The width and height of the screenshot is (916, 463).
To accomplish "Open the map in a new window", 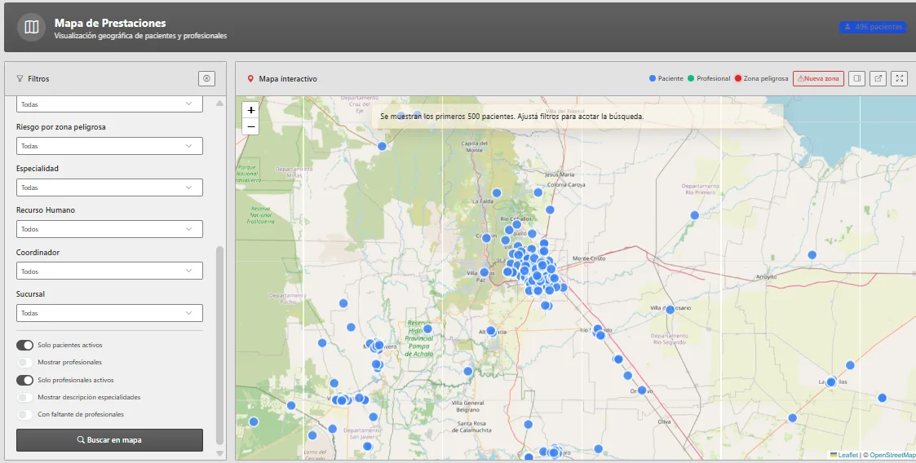I will [x=878, y=78].
